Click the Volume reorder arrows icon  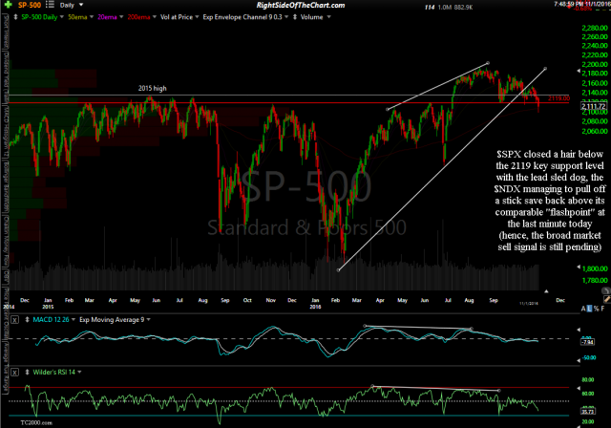coord(295,17)
